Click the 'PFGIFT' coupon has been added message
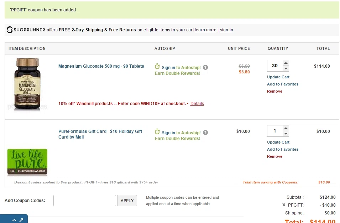Viewport: 340px width, 223px height. coord(43,10)
